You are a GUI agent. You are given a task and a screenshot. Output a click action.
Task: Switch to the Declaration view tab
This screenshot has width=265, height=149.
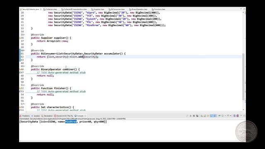click(47, 116)
